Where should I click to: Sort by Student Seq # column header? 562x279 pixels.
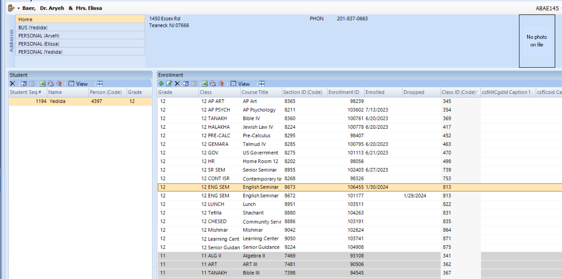pyautogui.click(x=28, y=92)
